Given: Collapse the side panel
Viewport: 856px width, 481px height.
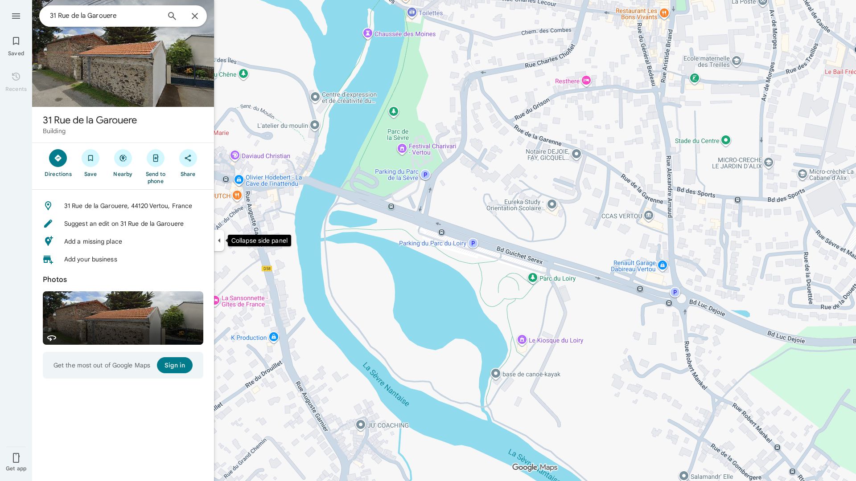Looking at the screenshot, I should pos(219,240).
